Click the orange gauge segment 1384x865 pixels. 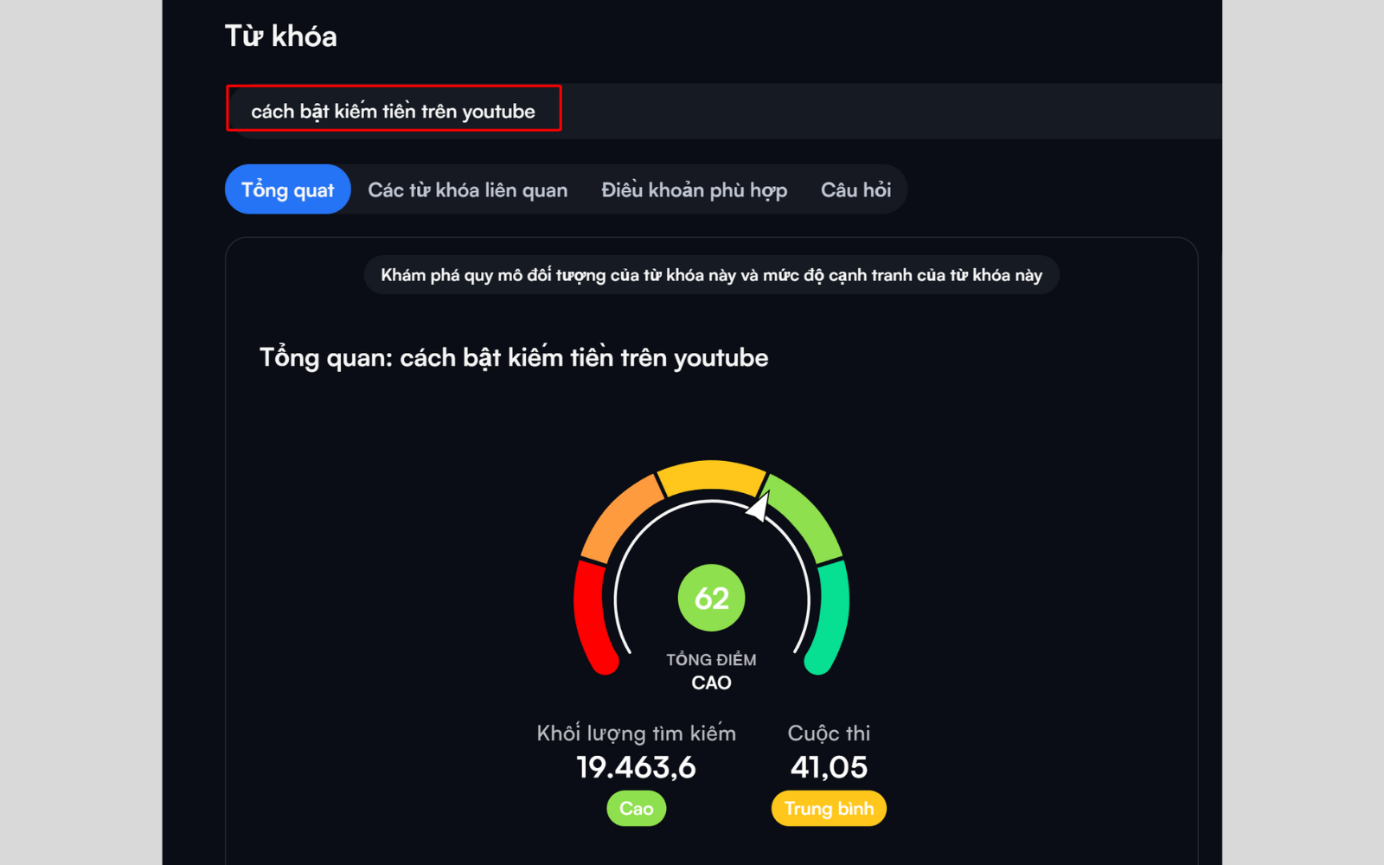(x=620, y=516)
